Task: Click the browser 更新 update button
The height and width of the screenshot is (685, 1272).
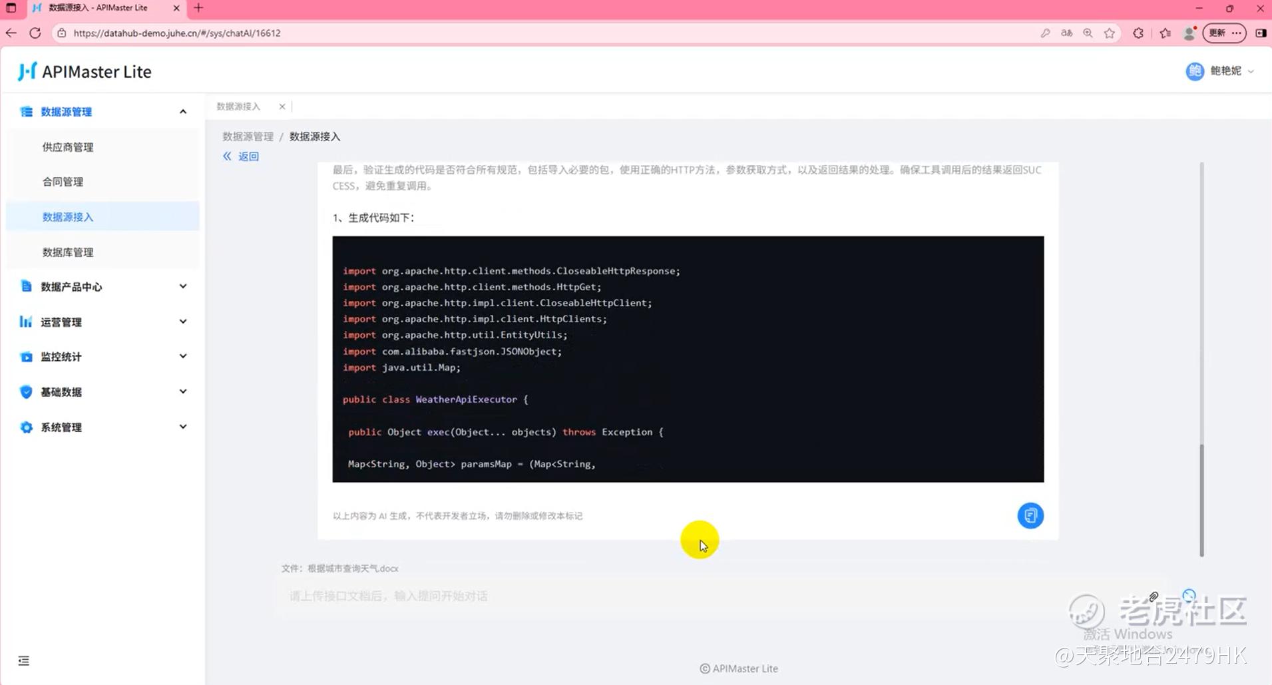Action: click(x=1224, y=33)
